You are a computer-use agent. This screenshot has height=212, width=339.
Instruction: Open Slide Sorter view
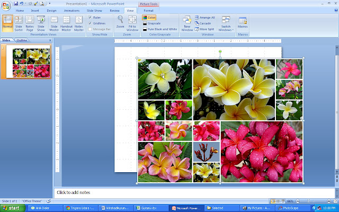(x=19, y=23)
